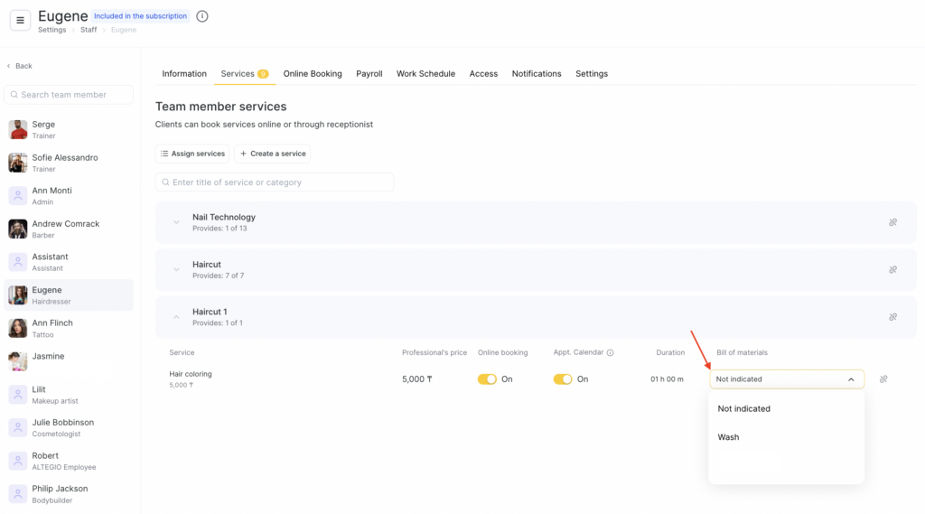Image resolution: width=925 pixels, height=514 pixels.
Task: Open the hamburger menu button
Action: 20,20
